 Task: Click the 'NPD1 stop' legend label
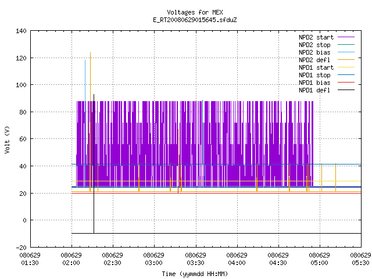coord(314,75)
